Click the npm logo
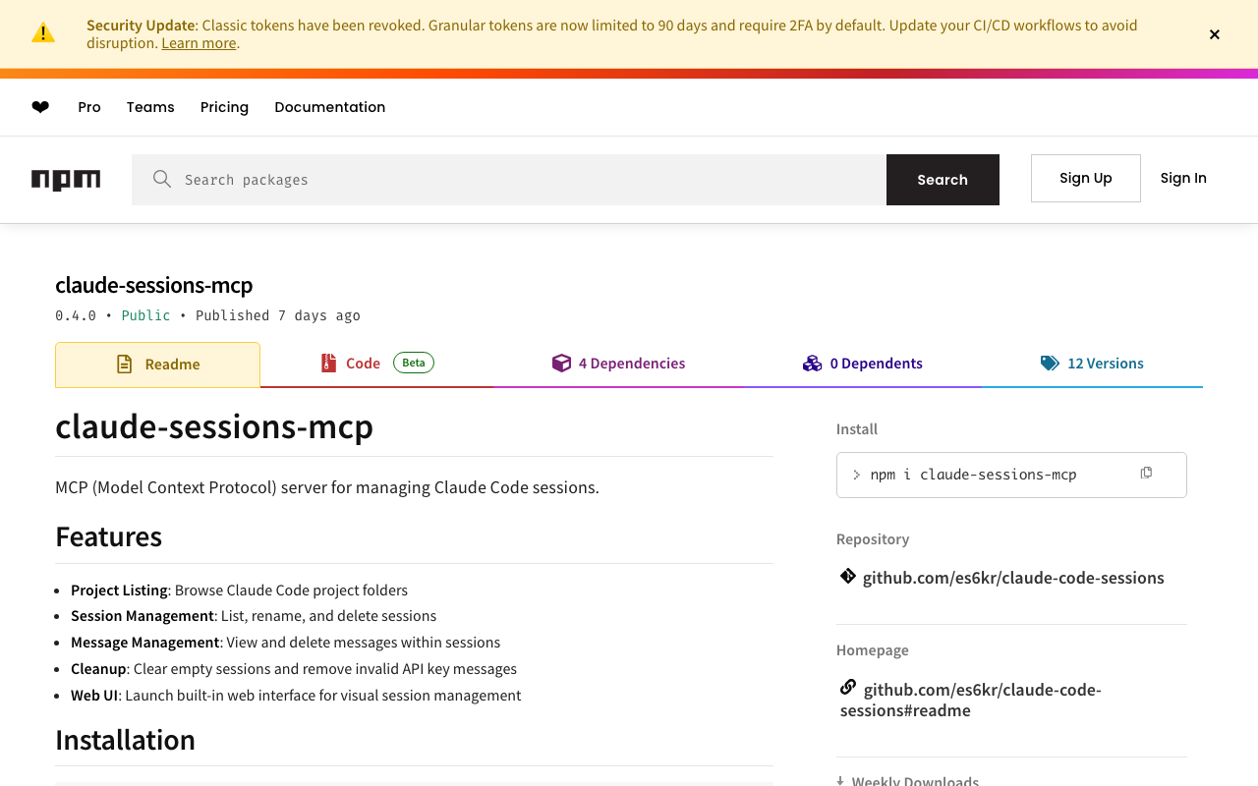This screenshot has width=1258, height=786. tap(66, 180)
